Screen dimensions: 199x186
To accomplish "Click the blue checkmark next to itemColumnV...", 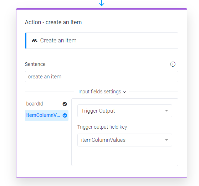I will pos(65,115).
